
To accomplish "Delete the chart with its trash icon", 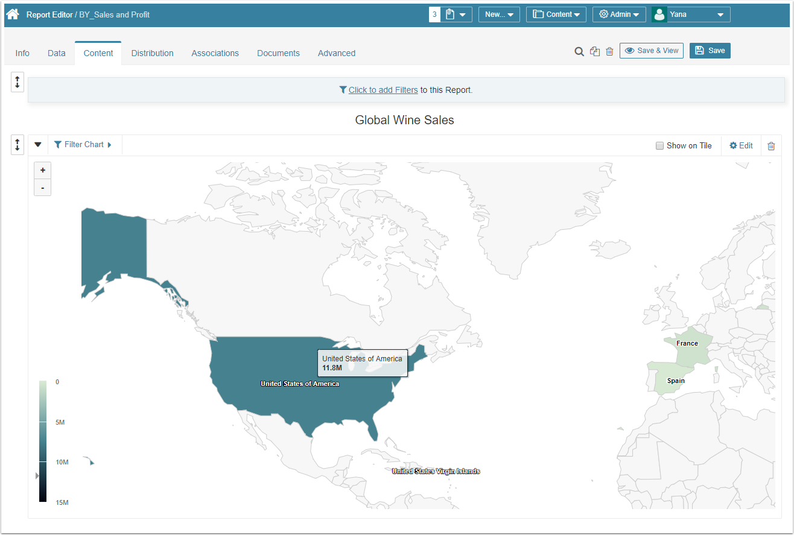I will coord(771,146).
